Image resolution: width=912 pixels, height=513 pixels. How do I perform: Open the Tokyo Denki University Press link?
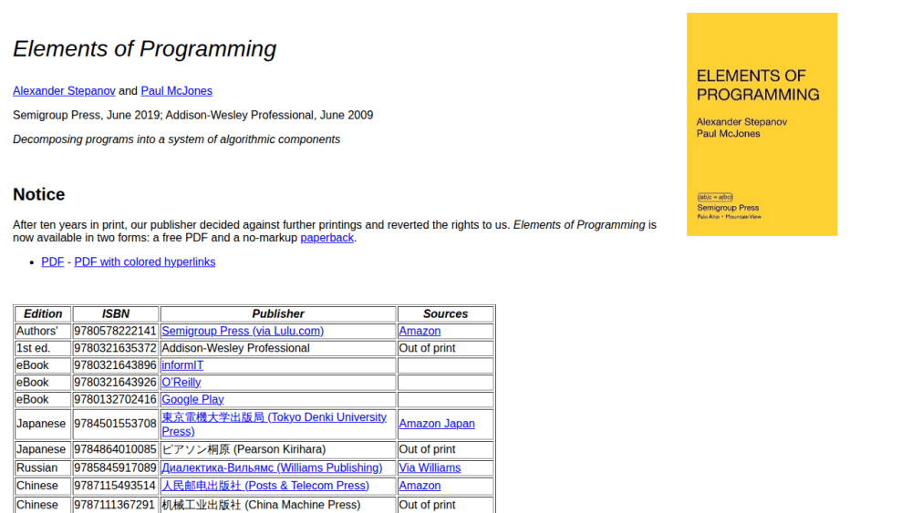point(274,424)
